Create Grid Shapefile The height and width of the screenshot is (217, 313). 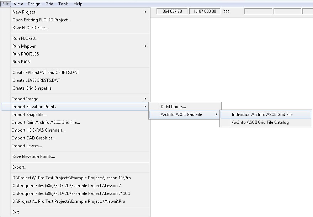point(32,88)
